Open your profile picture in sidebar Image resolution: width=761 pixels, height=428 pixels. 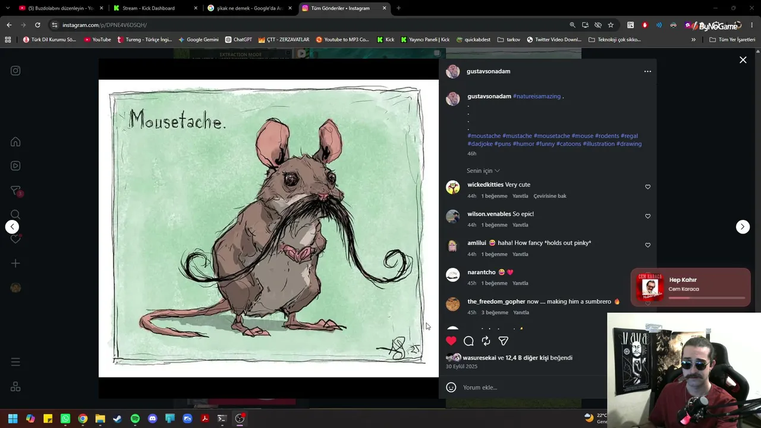tap(15, 288)
